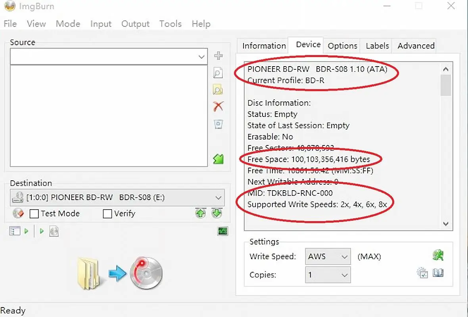The height and width of the screenshot is (317, 468).
Task: Click the '(MAX)' write speed label
Action: point(369,257)
